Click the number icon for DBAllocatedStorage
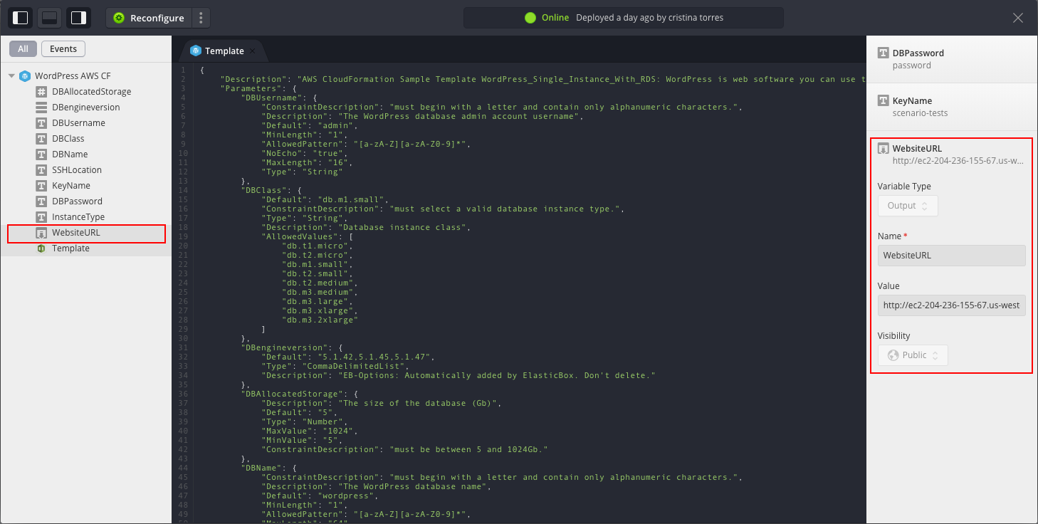1038x524 pixels. coord(41,92)
